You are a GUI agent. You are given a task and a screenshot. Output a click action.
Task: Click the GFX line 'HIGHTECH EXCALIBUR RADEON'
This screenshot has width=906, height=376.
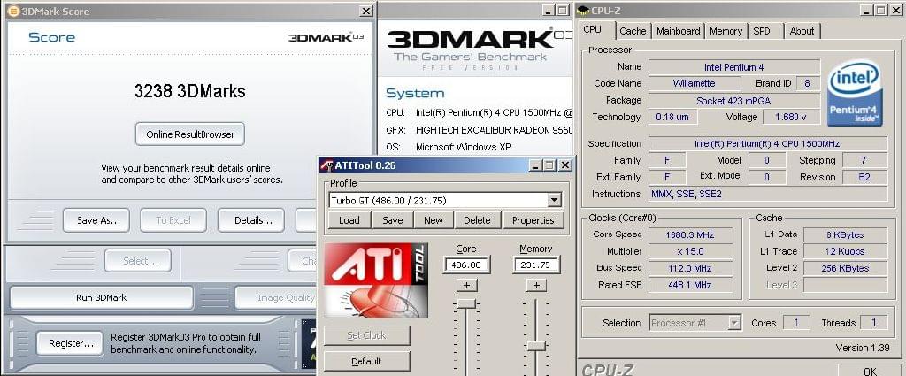coord(494,130)
